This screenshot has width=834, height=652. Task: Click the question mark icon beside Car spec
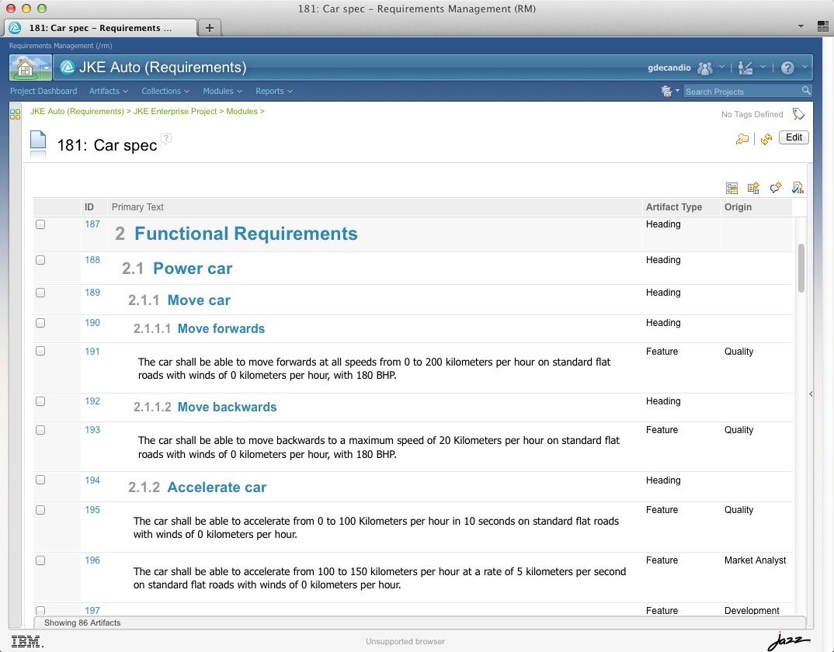point(165,139)
